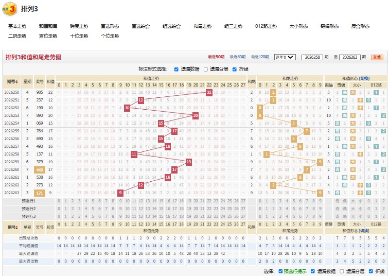
Task: Click 和值走势 top column group header
Action: [151, 78]
